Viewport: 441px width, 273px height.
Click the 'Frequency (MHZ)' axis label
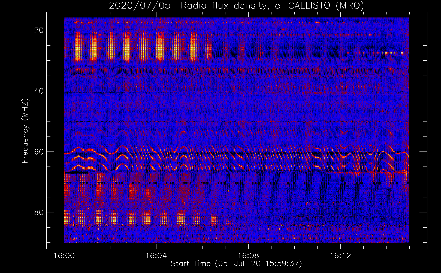tap(25, 131)
